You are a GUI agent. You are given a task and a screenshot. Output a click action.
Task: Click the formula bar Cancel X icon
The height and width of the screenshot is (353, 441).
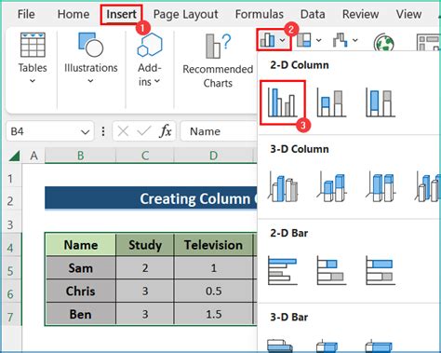pos(123,131)
